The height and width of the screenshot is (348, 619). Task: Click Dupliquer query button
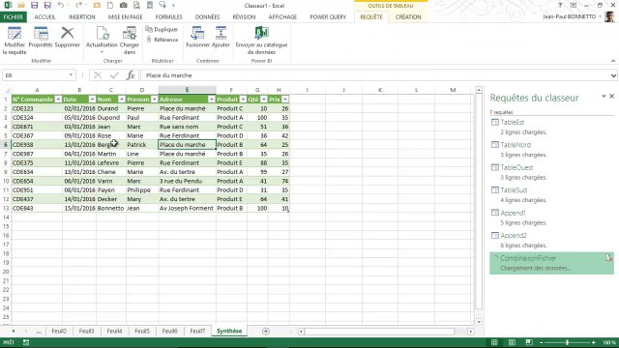pos(162,30)
